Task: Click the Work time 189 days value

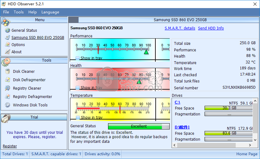Action: pyautogui.click(x=248, y=68)
